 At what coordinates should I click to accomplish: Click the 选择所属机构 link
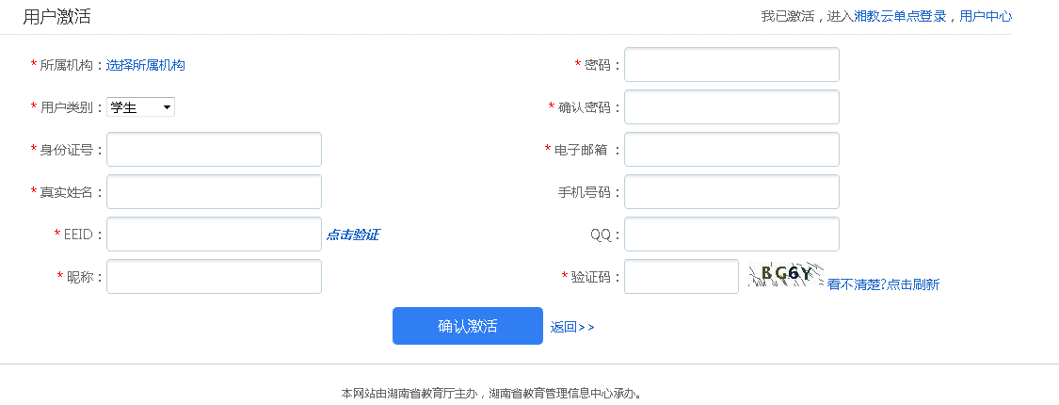point(146,65)
